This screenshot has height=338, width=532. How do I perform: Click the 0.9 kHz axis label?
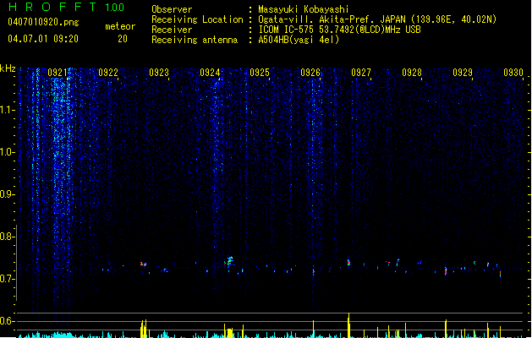(x=8, y=194)
